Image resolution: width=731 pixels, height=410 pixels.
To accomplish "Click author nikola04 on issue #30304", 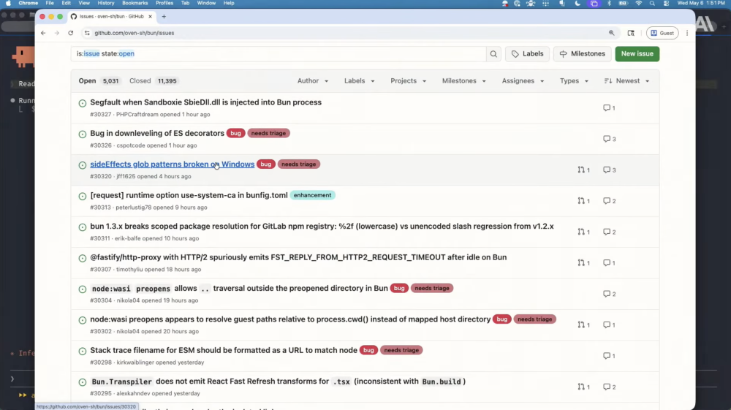I will click(x=128, y=300).
